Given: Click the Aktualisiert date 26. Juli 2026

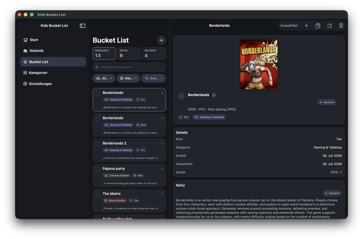Looking at the screenshot, I should [x=332, y=164].
